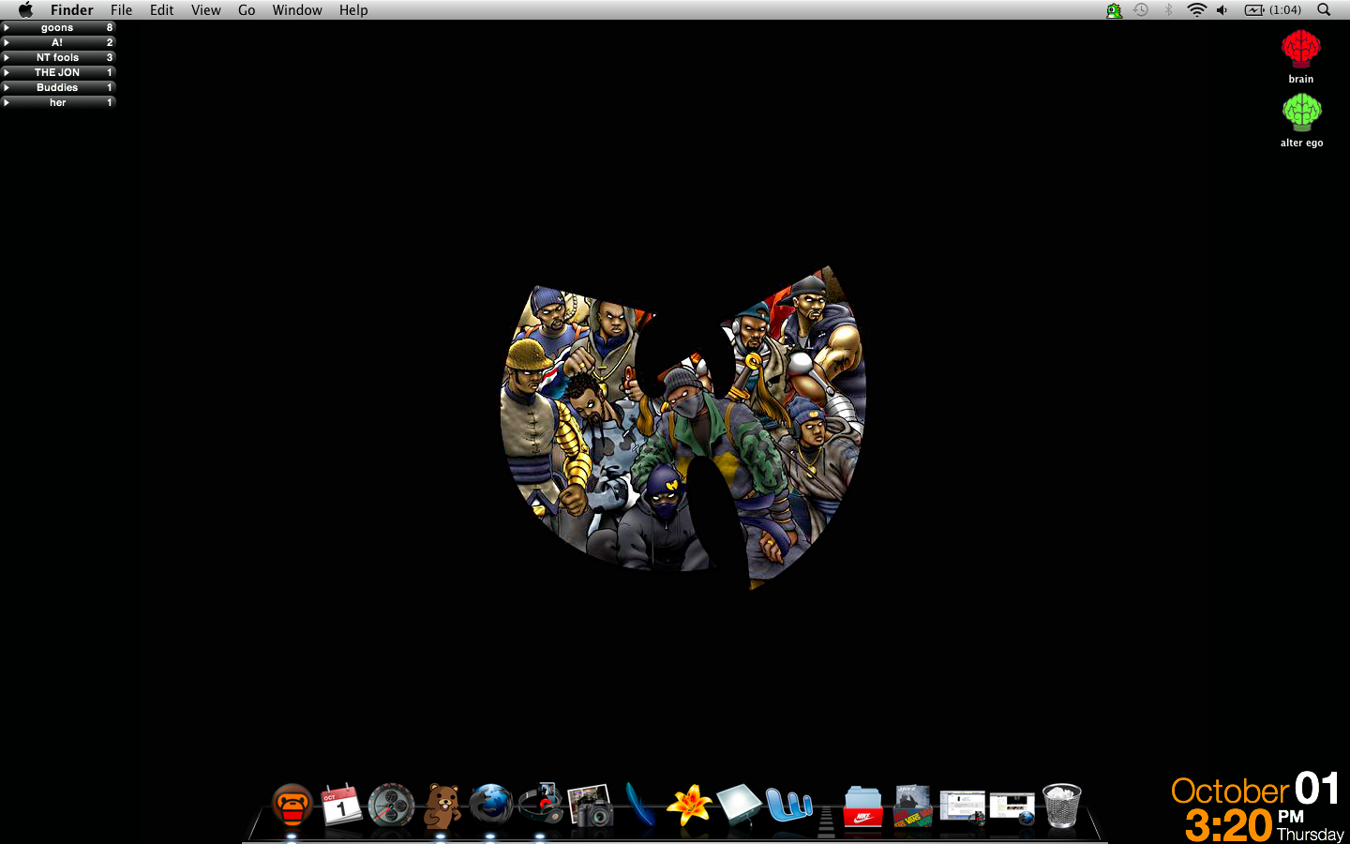This screenshot has width=1350, height=844.
Task: Open the camera photo Dock icon
Action: coord(591,806)
